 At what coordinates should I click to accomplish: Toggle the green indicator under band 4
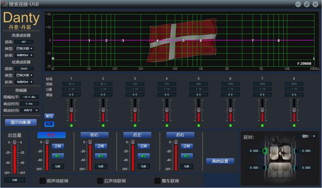pyautogui.click(x=167, y=125)
